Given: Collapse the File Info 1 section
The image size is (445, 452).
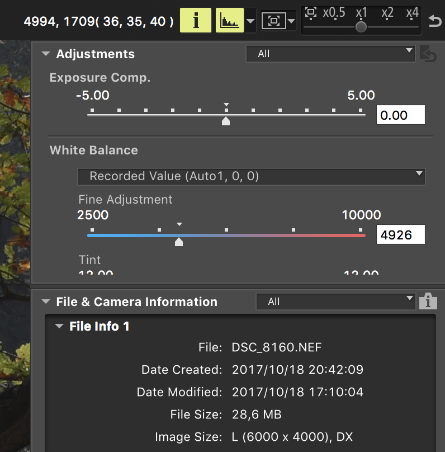Looking at the screenshot, I should coord(59,326).
